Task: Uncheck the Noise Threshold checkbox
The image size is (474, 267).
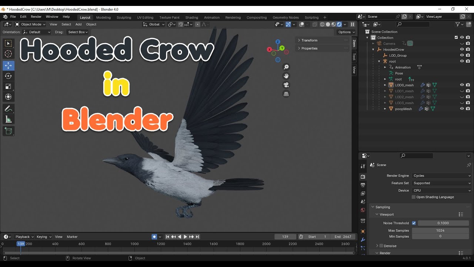Action: 414,223
